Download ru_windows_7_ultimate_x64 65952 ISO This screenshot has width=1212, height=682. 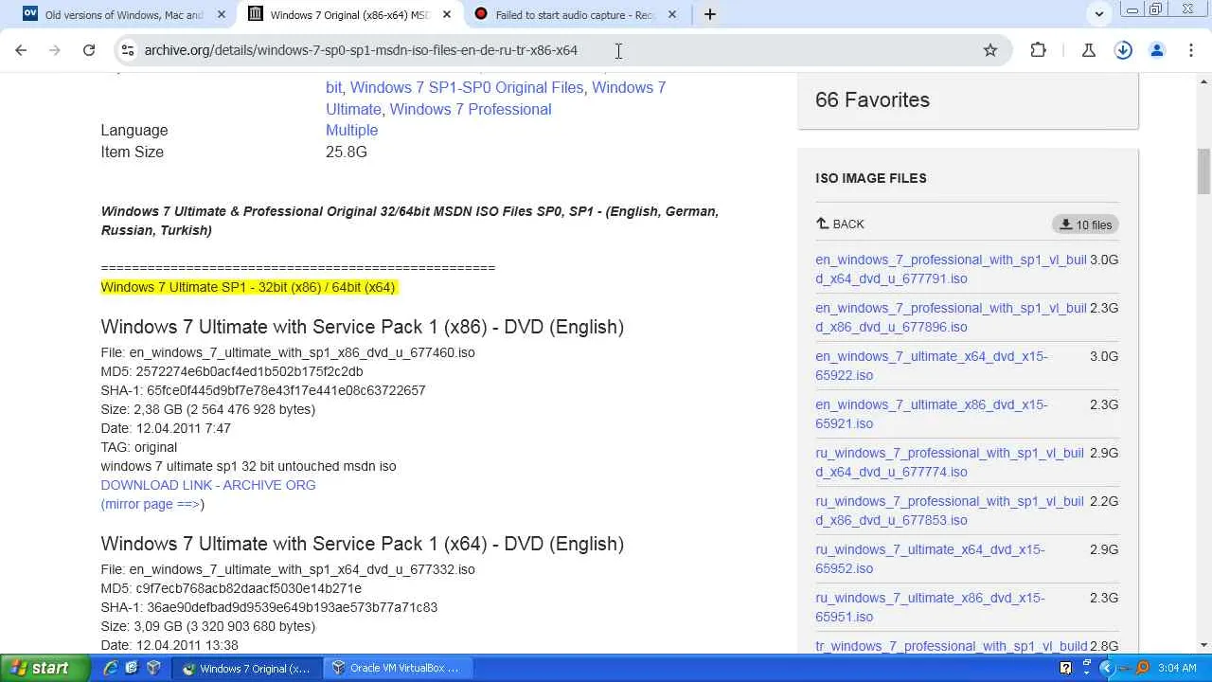(x=930, y=559)
